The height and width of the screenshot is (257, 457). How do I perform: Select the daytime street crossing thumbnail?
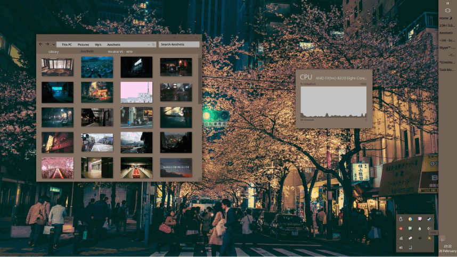click(97, 143)
